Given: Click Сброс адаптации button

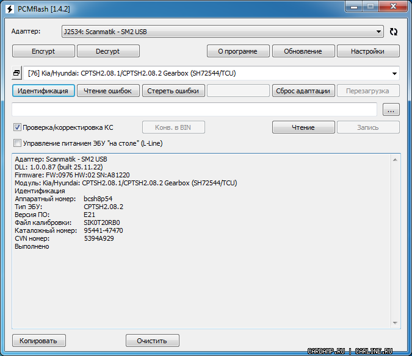Looking at the screenshot, I should (x=303, y=91).
